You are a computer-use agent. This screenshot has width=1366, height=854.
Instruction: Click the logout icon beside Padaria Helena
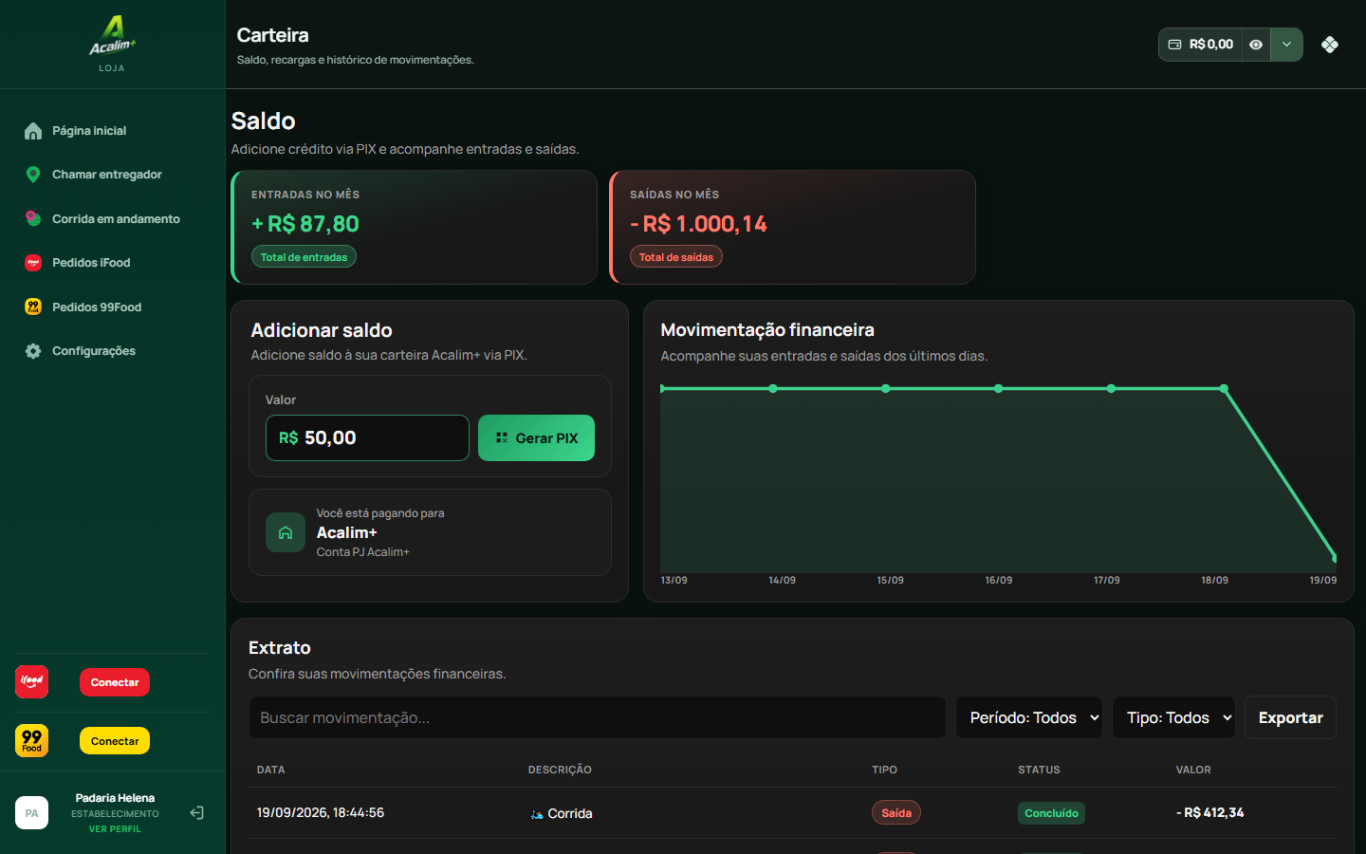coord(196,813)
